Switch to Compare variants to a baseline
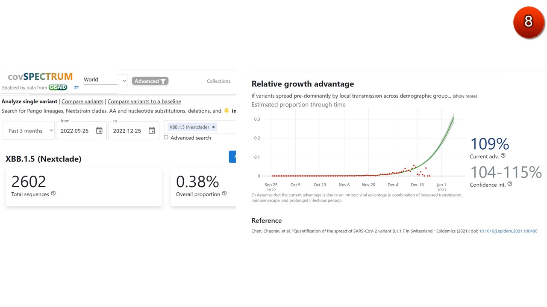 [x=144, y=101]
